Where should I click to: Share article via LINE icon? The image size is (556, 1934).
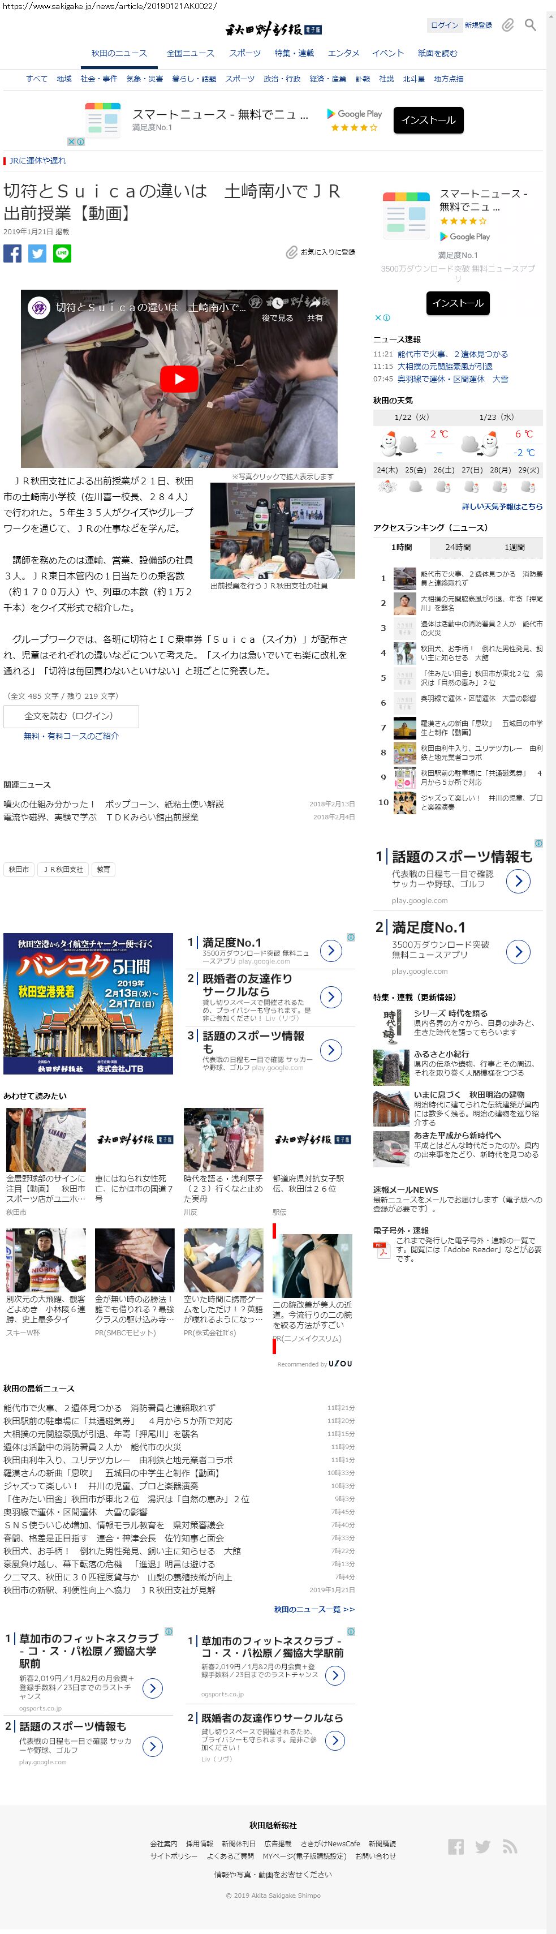point(62,253)
